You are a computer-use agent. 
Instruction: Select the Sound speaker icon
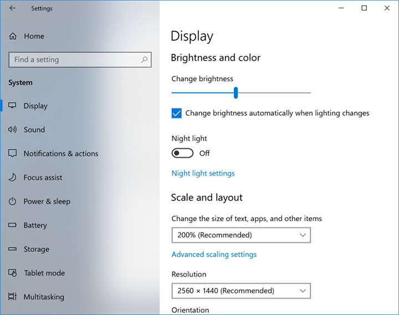[x=12, y=130]
